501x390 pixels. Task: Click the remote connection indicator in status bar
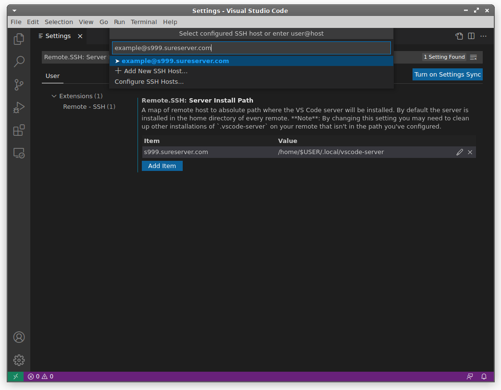[15, 377]
